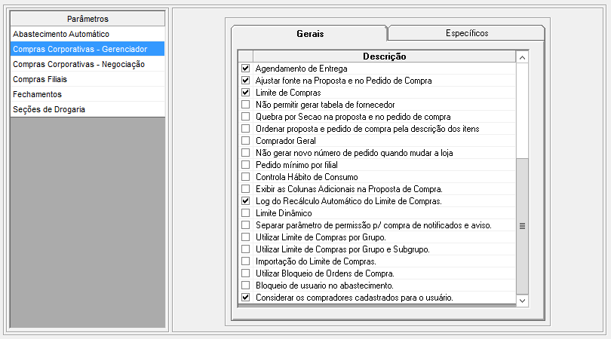Image resolution: width=611 pixels, height=339 pixels.
Task: Click 'Agendamento de Entrega' row text
Action: (x=301, y=69)
